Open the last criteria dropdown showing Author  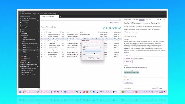click(x=92, y=54)
